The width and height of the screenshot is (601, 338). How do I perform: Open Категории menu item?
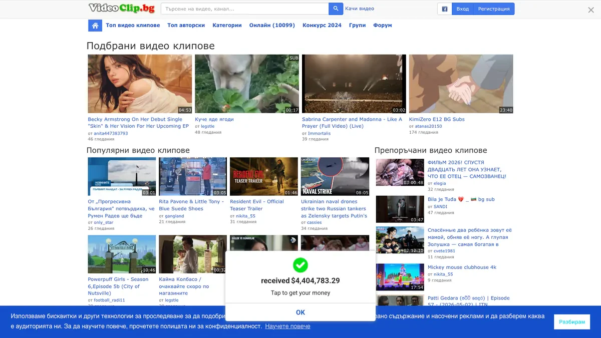coord(227,25)
